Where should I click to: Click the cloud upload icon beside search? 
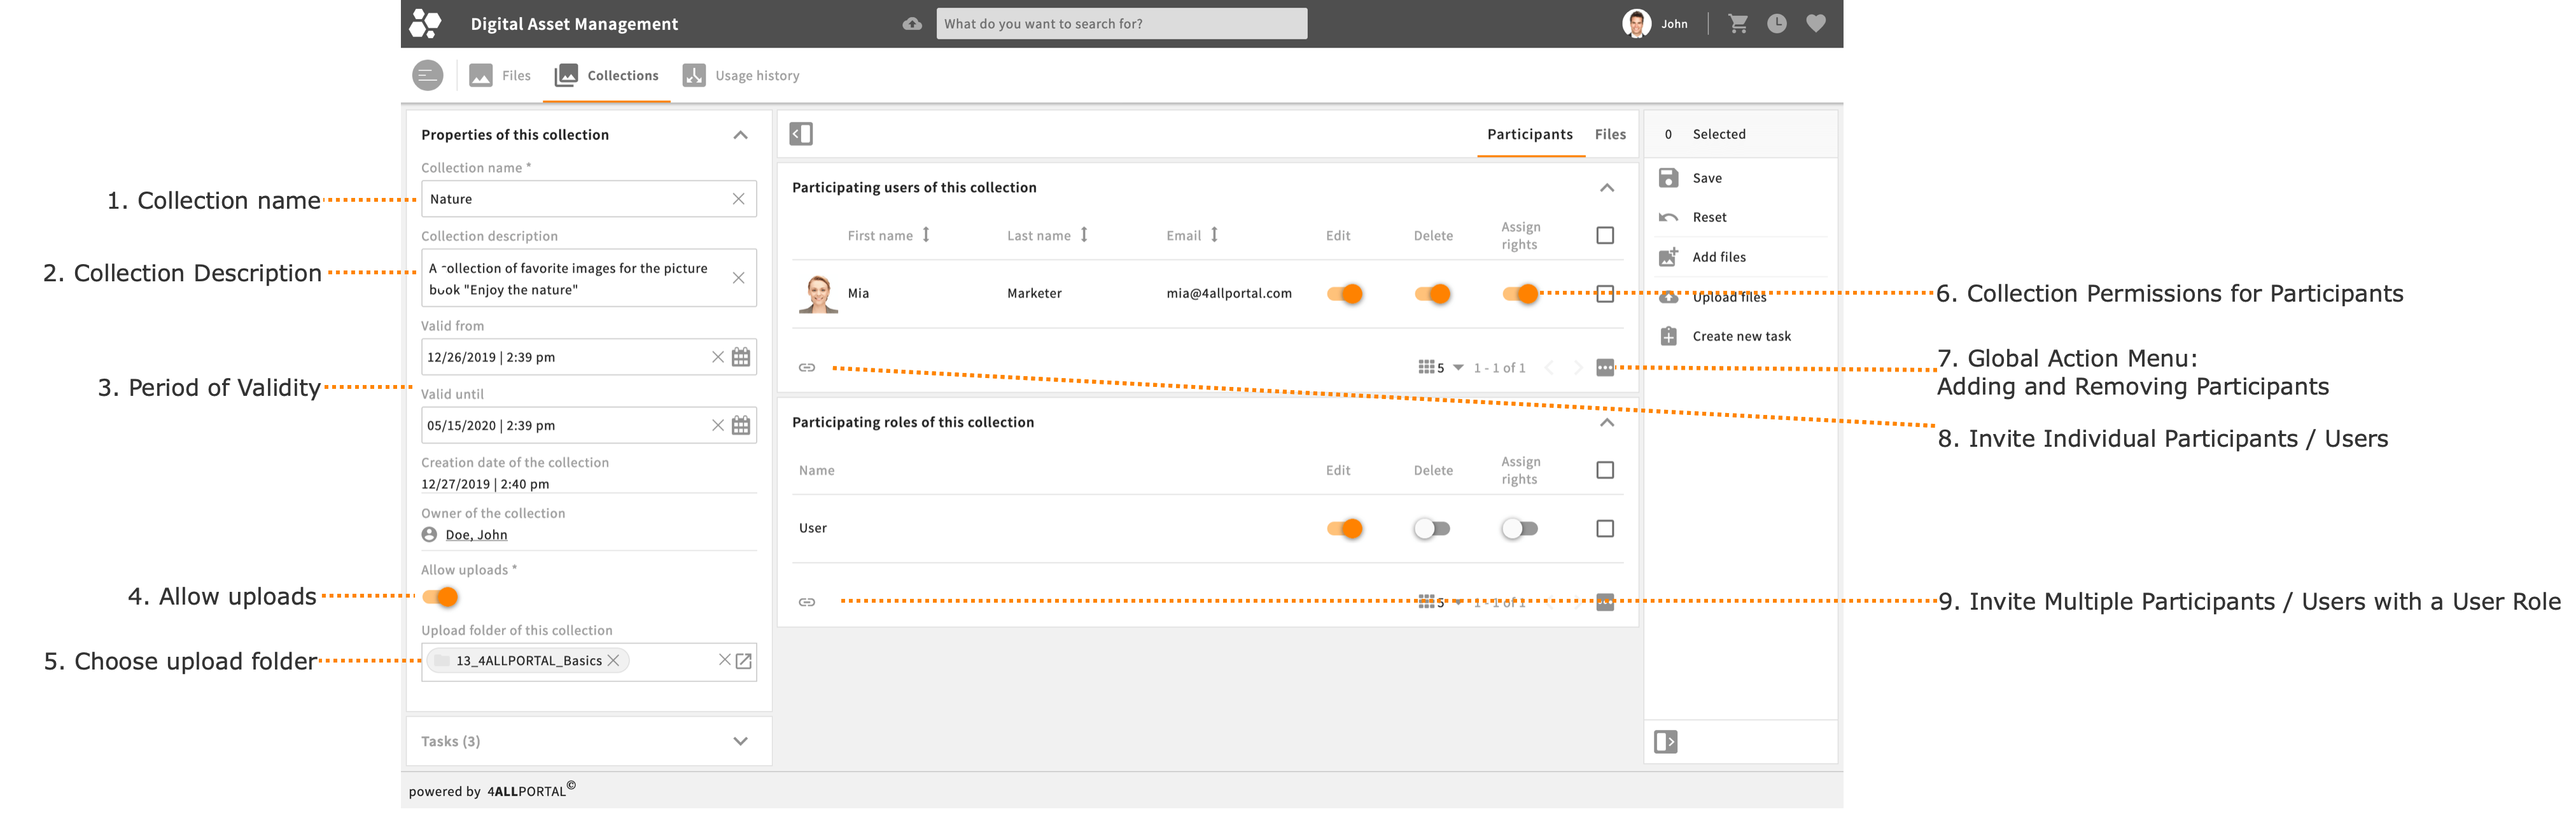click(x=912, y=24)
